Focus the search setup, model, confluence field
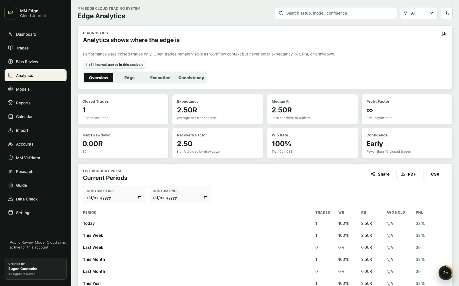Viewport: 459px width, 286px height. point(336,13)
